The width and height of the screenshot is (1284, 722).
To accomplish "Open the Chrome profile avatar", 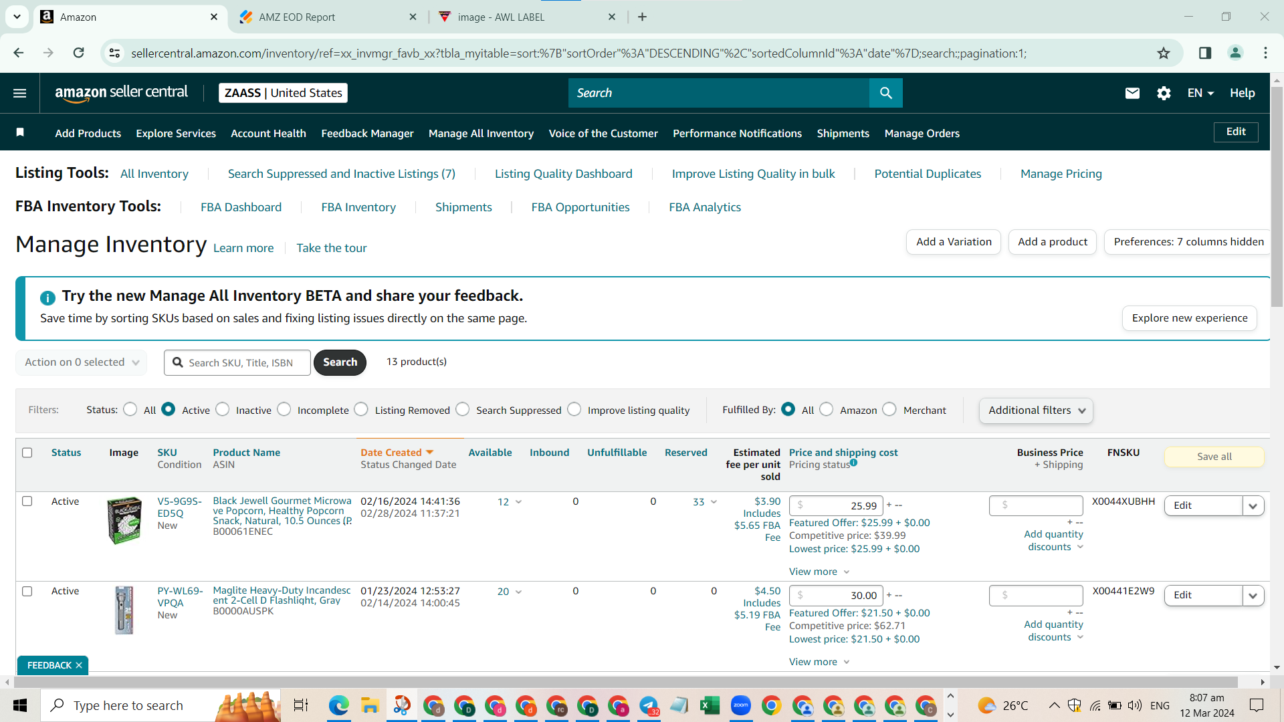I will 1235,53.
